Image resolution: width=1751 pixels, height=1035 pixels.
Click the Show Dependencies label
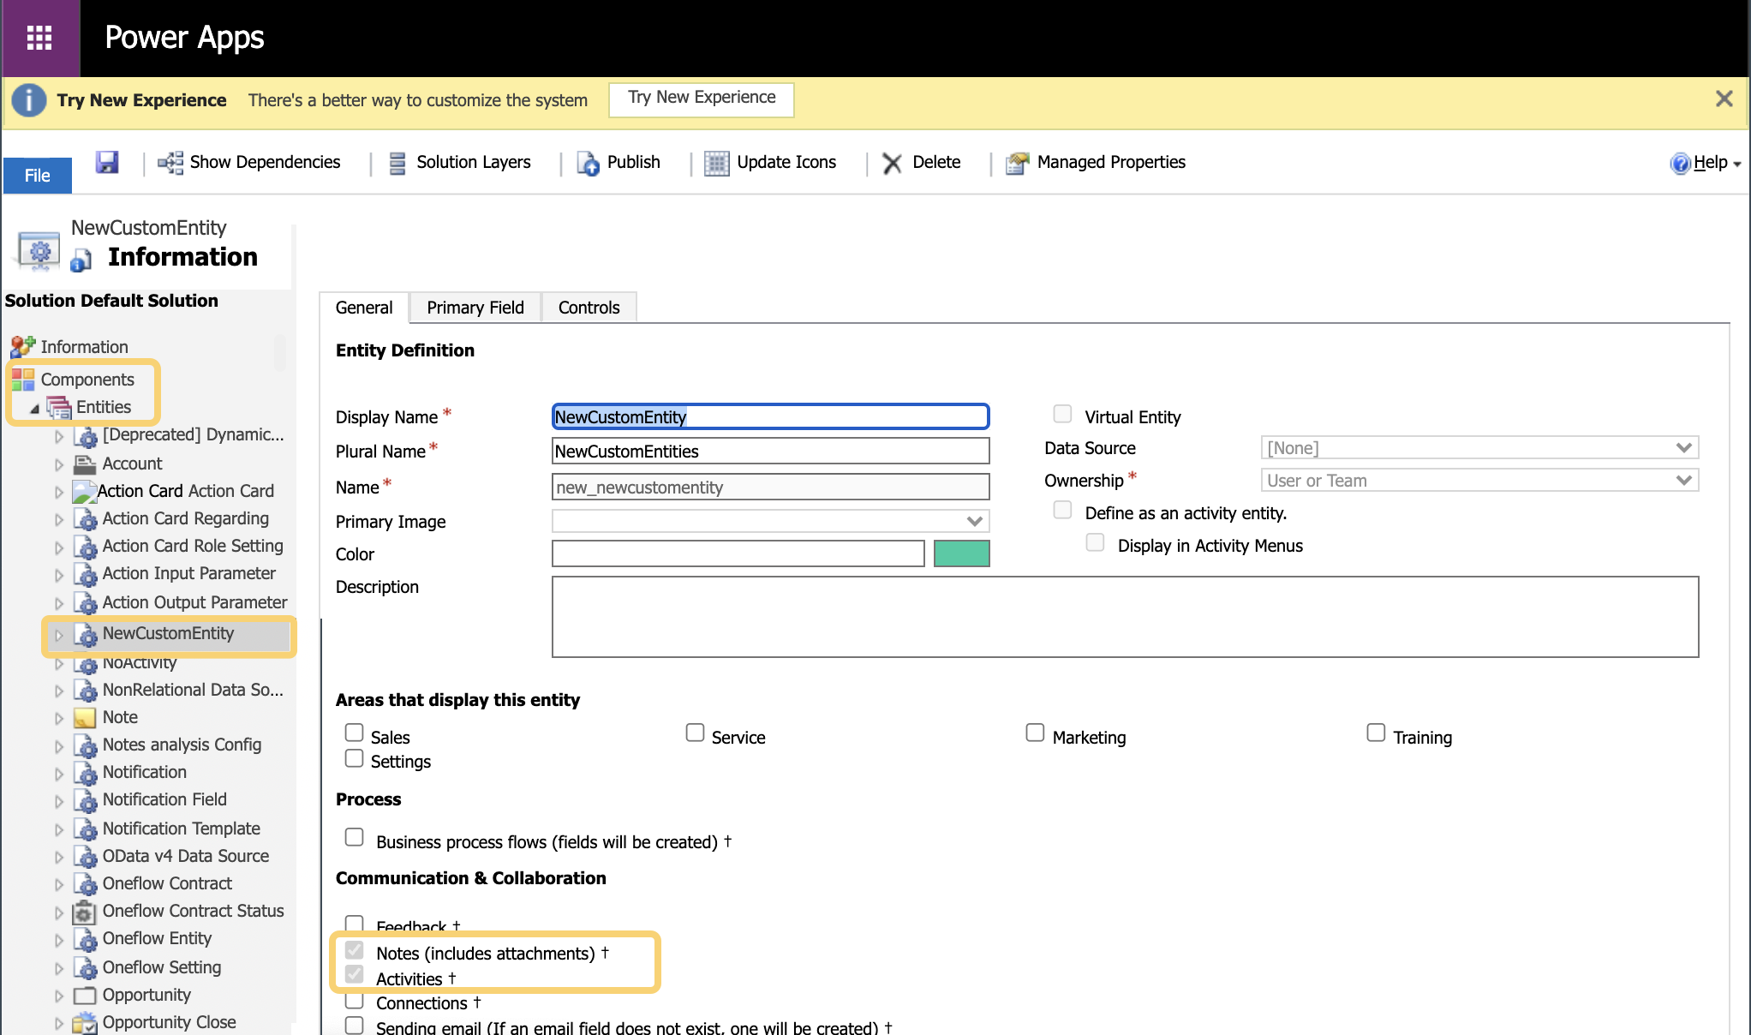tap(265, 163)
